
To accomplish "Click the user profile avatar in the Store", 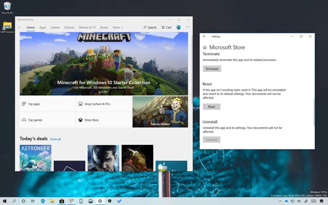I will 178,27.
